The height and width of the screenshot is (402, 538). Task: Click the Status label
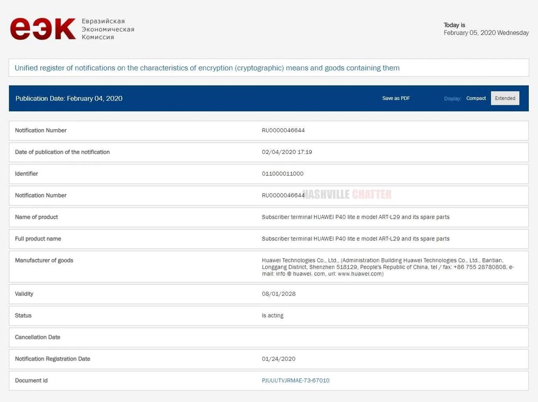23,315
